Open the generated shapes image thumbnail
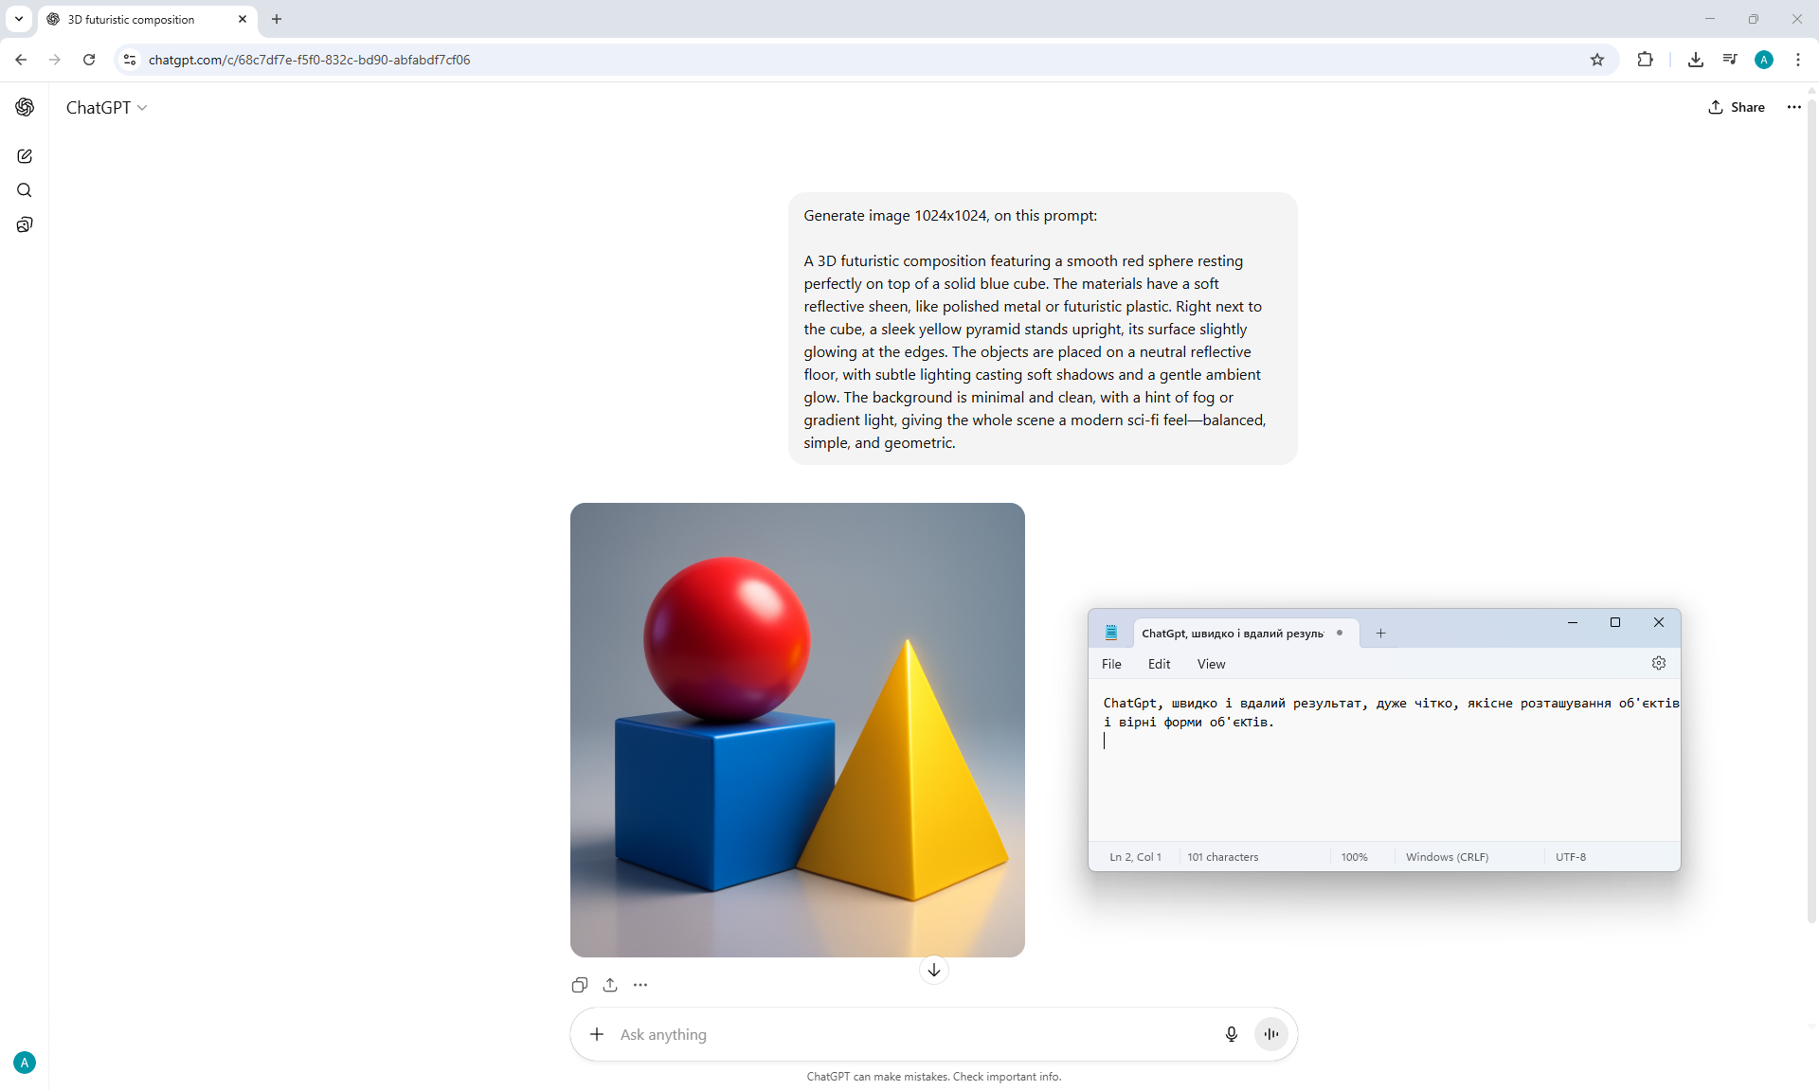The height and width of the screenshot is (1090, 1819). pos(797,729)
